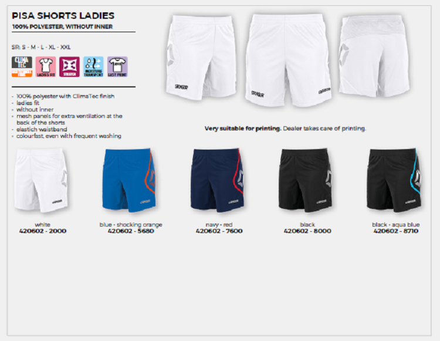Click article code 420602 - 5680
The height and width of the screenshot is (341, 440).
pos(131,231)
